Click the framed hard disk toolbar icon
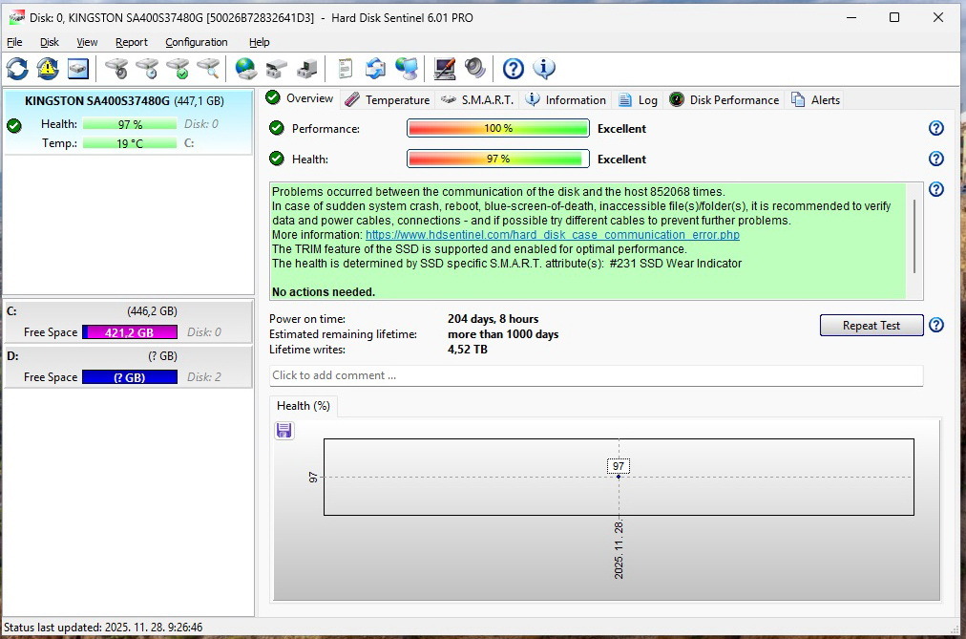Viewport: 966px width, 639px height. [78, 69]
